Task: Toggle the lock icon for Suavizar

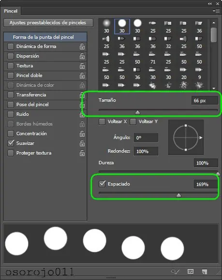Action: coord(82,143)
